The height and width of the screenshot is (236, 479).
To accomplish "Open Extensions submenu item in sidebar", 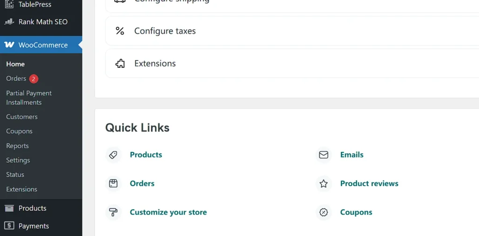I will click(x=22, y=189).
